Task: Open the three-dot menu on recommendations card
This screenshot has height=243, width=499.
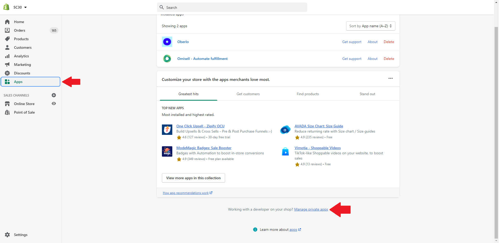Action: coord(390,78)
